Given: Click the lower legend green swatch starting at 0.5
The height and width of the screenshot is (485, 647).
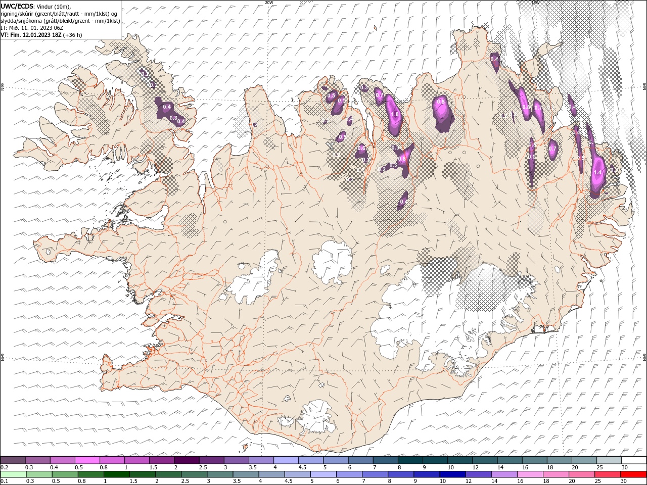Looking at the screenshot, I should coord(65,474).
